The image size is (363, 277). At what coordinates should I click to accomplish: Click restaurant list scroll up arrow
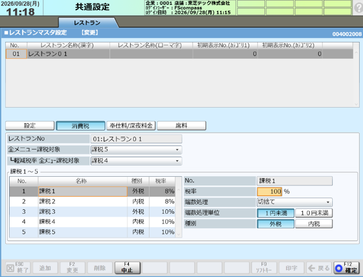356,53
